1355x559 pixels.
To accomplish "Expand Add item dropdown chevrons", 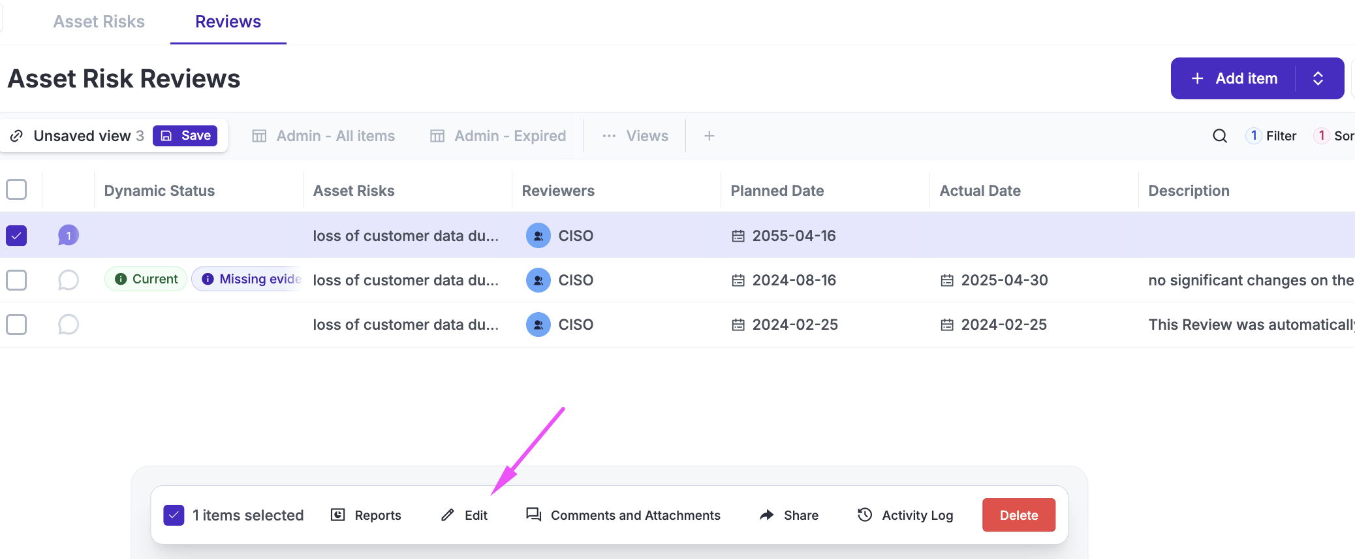I will coord(1318,78).
